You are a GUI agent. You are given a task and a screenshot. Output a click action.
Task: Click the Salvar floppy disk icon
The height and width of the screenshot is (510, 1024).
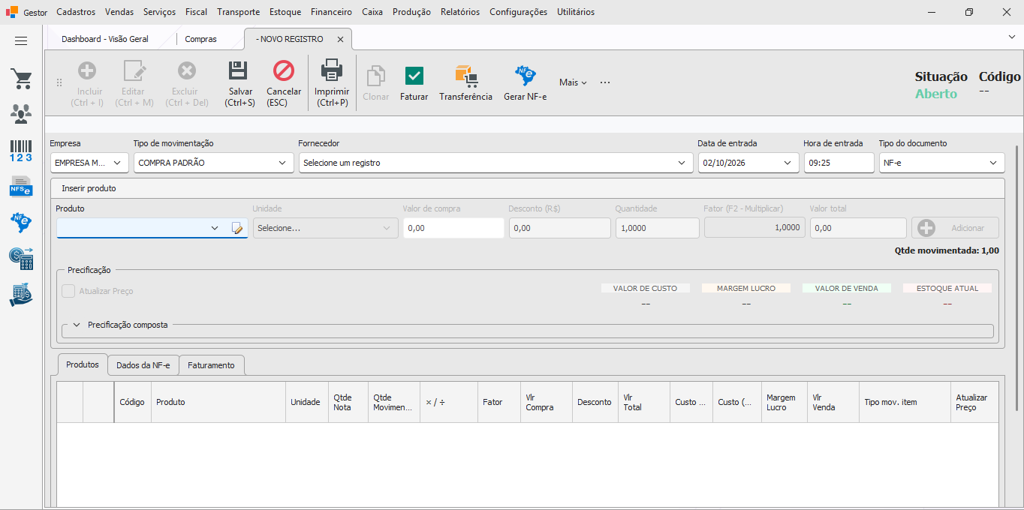[239, 71]
